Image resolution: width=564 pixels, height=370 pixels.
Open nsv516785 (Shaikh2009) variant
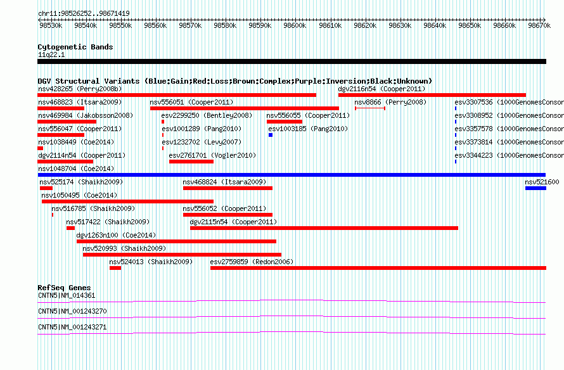click(93, 208)
